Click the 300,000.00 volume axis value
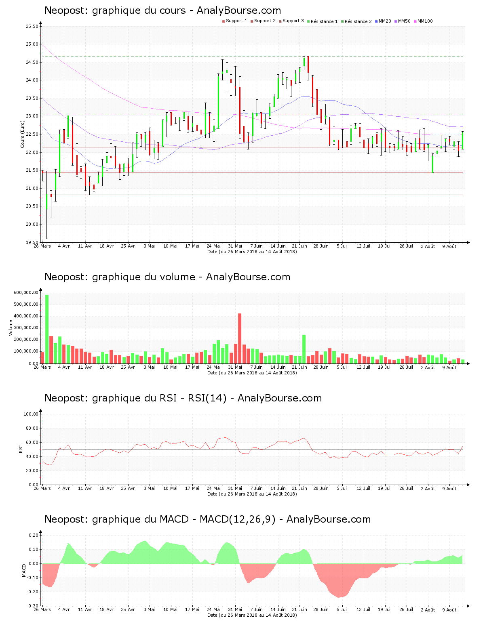The image size is (485, 626). tap(26, 328)
